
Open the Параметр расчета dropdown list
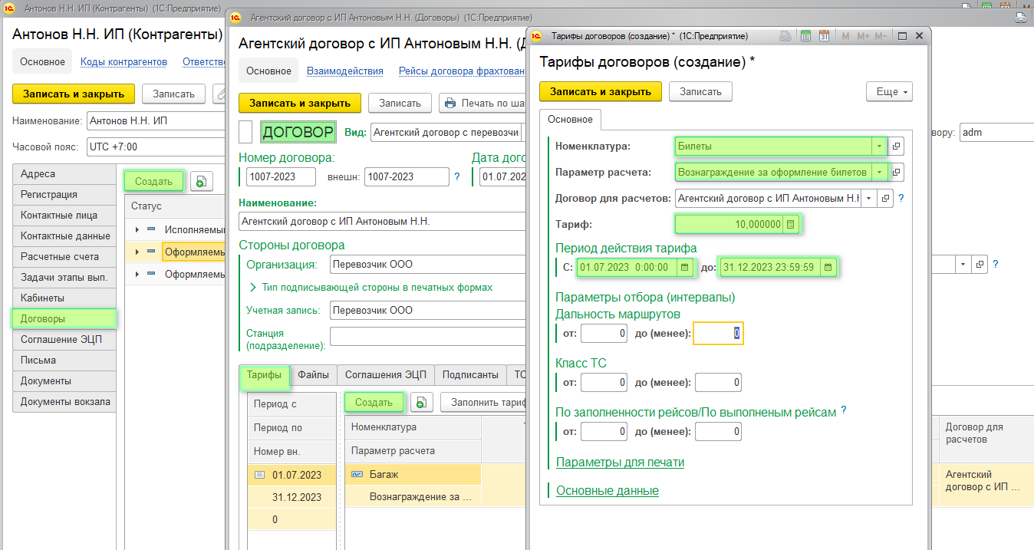[878, 172]
